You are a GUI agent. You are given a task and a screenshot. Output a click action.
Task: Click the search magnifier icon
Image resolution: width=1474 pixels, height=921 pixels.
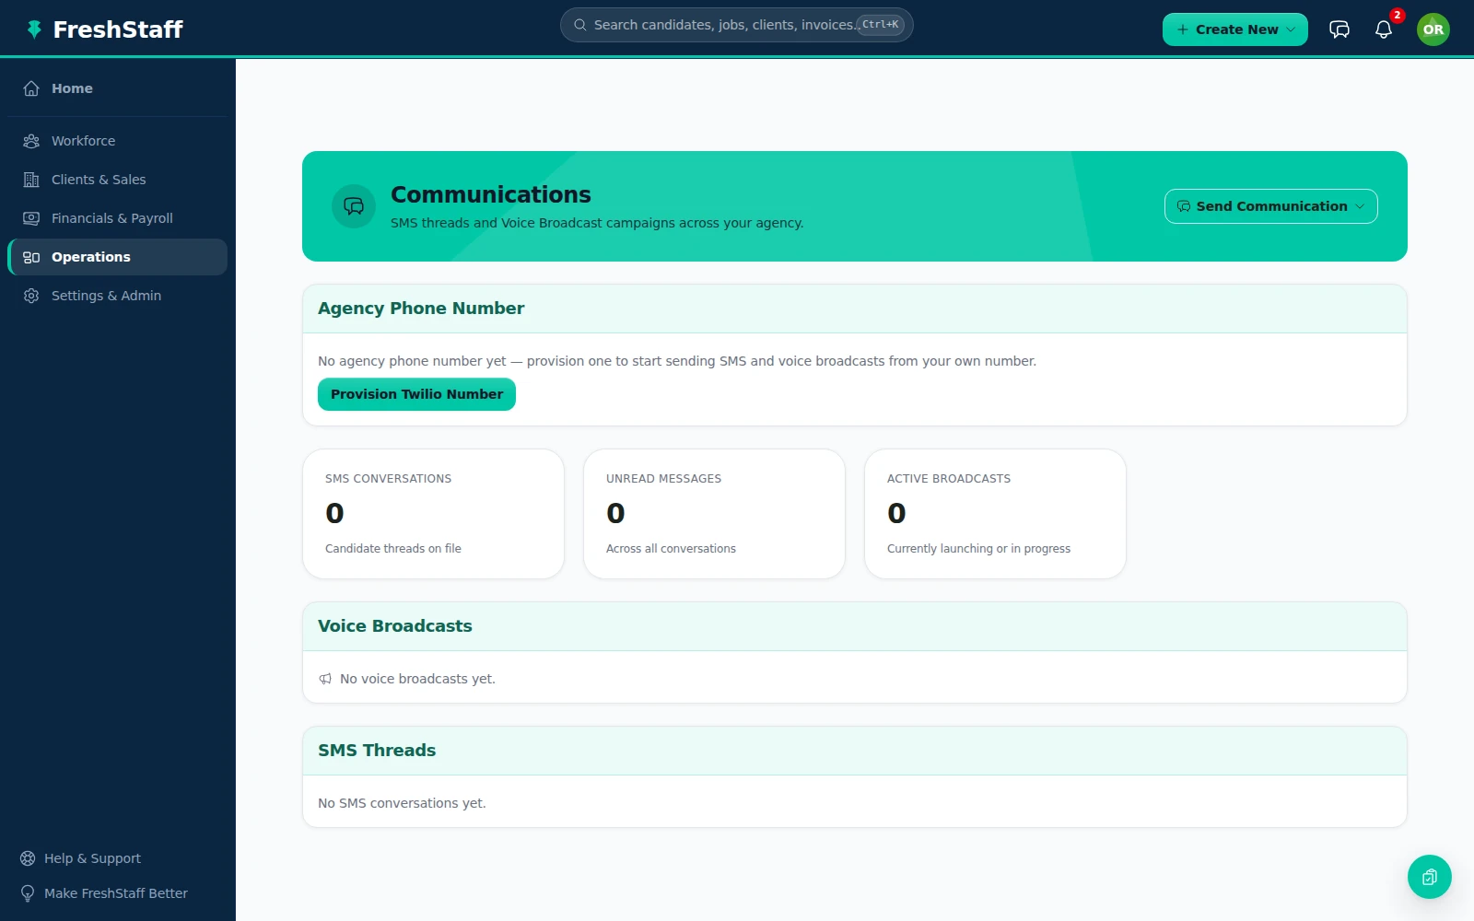[580, 25]
